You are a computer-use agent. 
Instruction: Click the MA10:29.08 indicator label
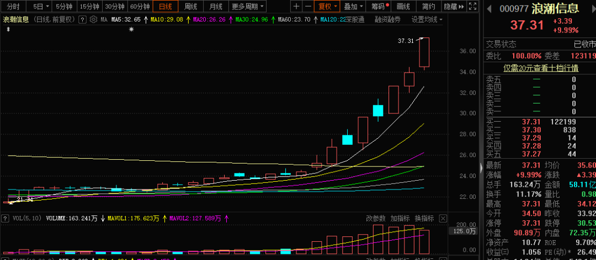click(x=167, y=20)
